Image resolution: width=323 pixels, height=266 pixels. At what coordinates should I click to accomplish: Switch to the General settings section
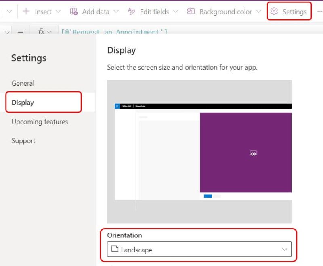23,83
